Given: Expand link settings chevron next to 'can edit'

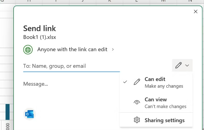Looking at the screenshot, I should tap(113, 50).
